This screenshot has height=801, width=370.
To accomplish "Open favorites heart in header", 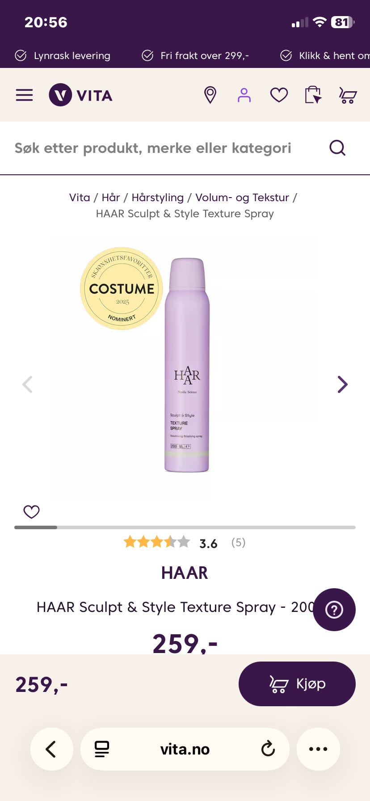I will click(x=279, y=95).
